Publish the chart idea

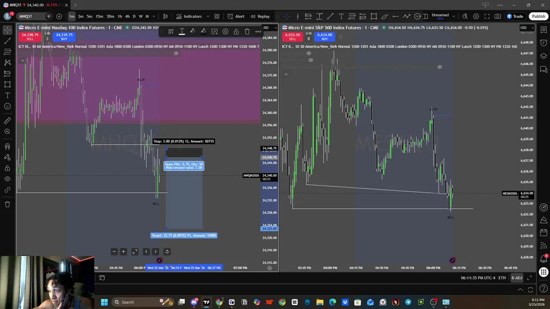(x=538, y=16)
